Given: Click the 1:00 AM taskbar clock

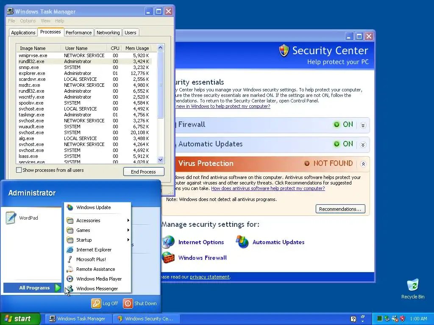Looking at the screenshot, I should 418,319.
